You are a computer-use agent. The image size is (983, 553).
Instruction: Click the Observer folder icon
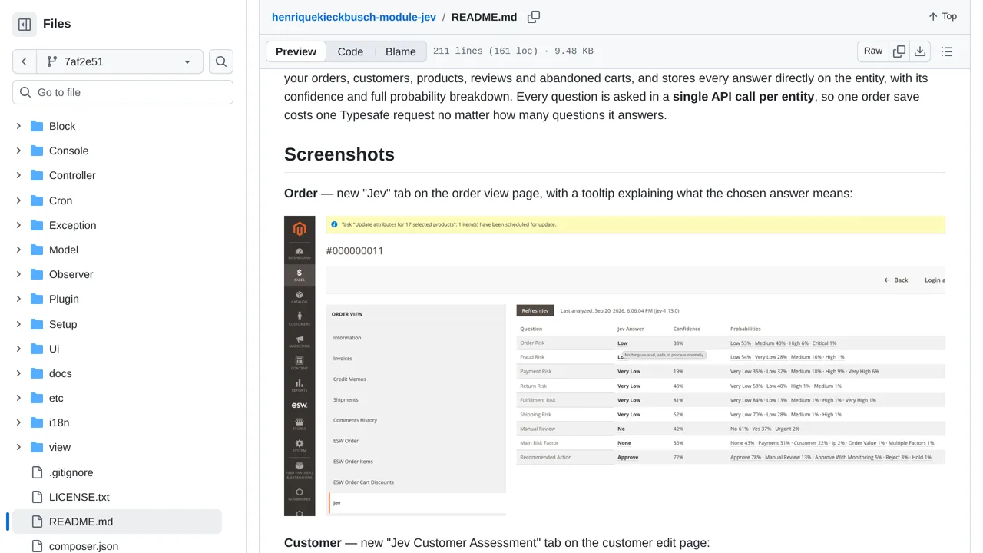point(37,274)
